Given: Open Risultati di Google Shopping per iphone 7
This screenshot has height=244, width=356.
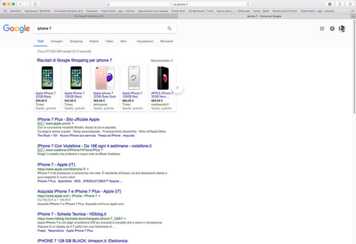Looking at the screenshot, I should coord(75,60).
